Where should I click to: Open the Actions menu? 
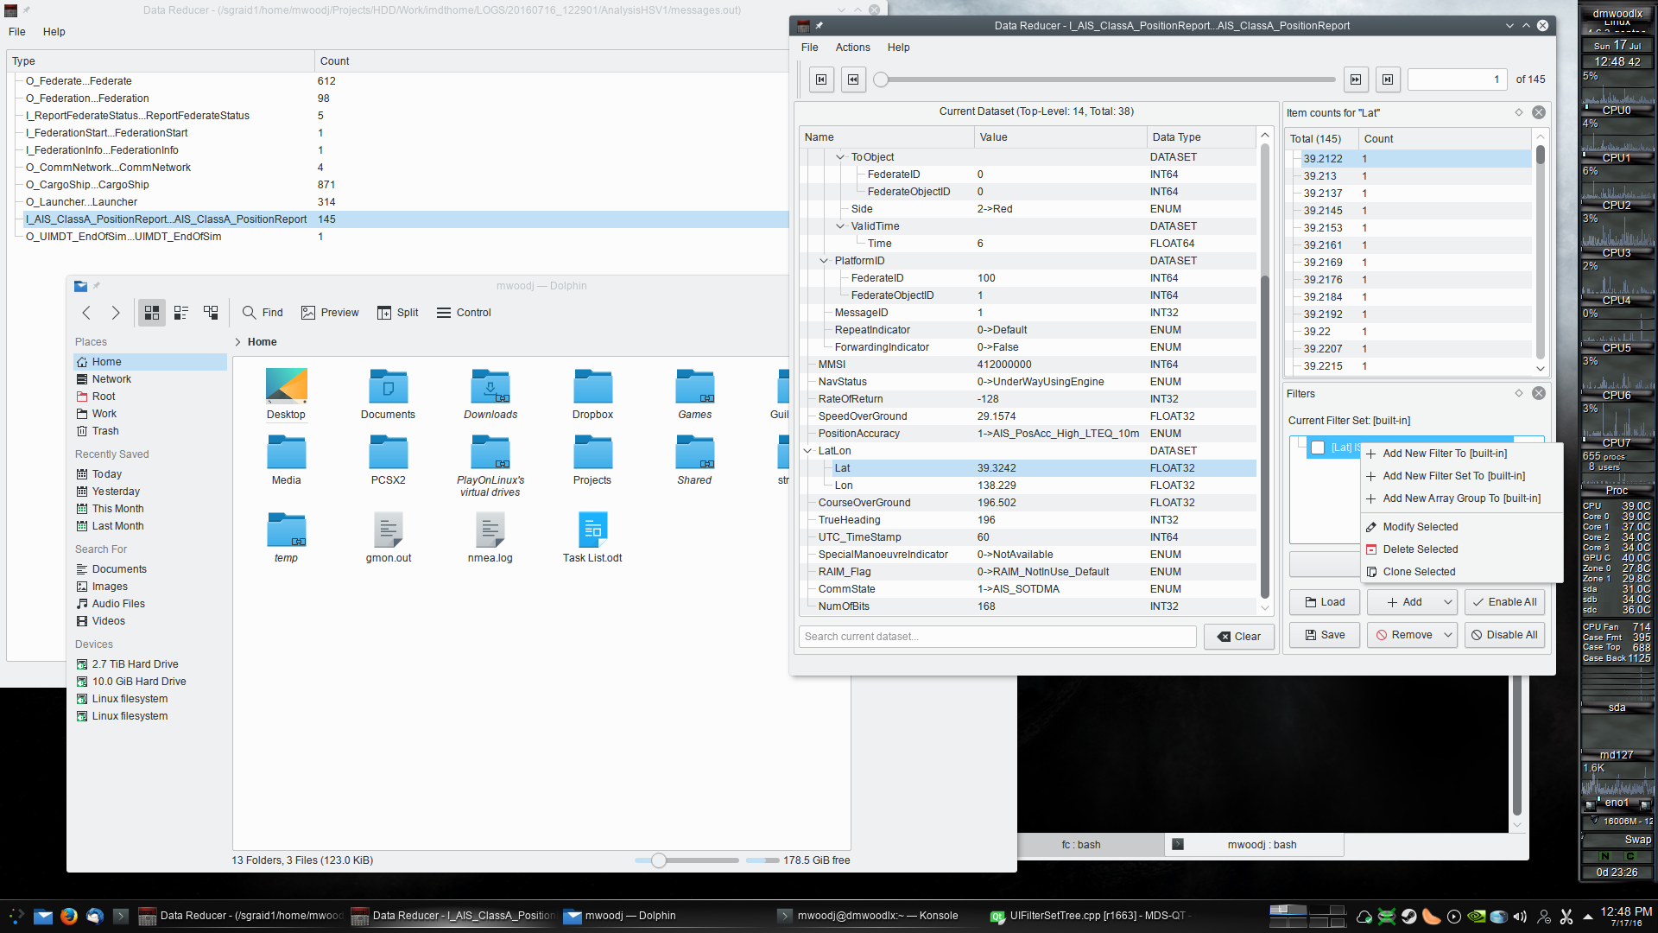pyautogui.click(x=852, y=48)
